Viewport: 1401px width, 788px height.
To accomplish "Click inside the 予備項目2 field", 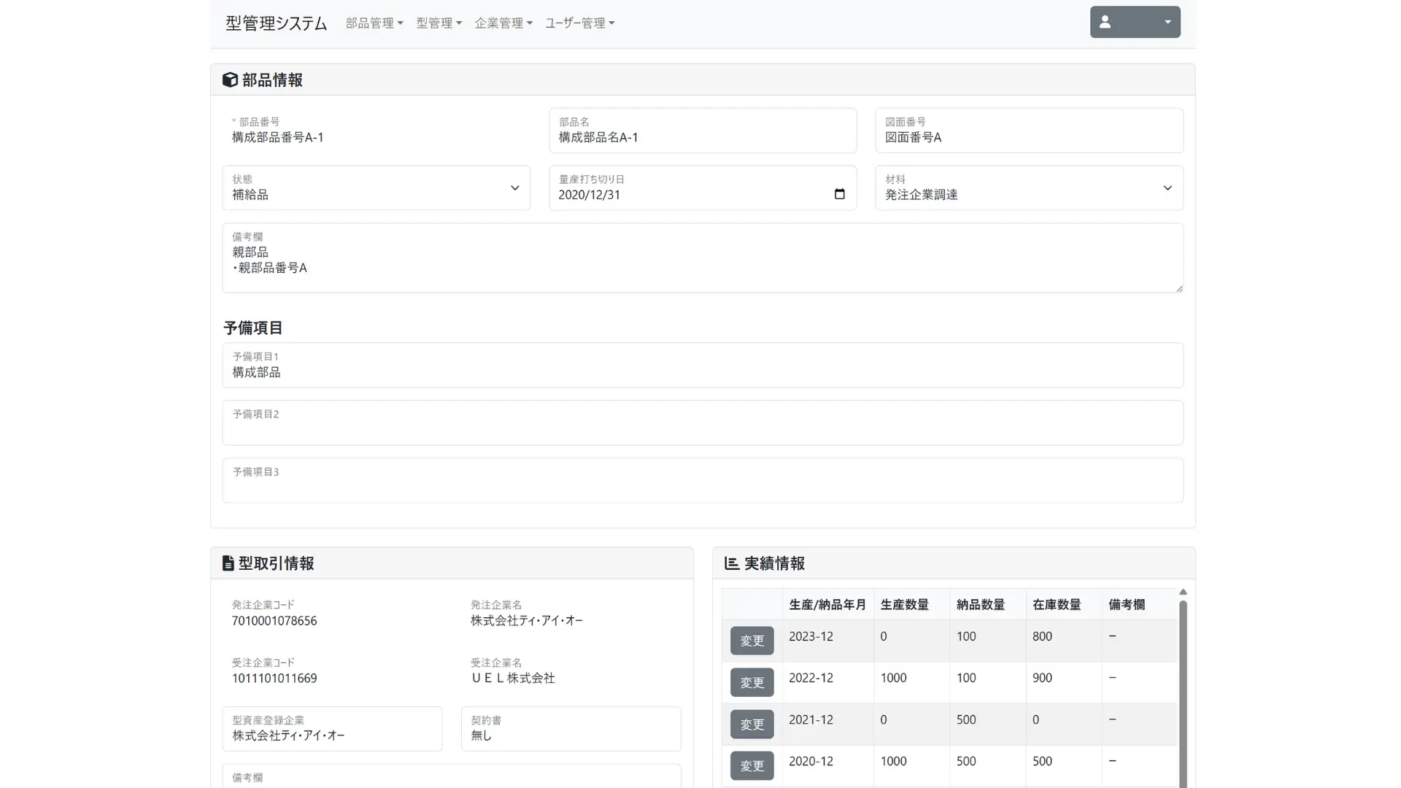I will (700, 423).
